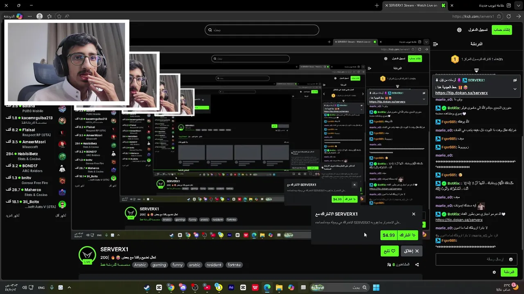Click the taskbar search box

coord(339,287)
